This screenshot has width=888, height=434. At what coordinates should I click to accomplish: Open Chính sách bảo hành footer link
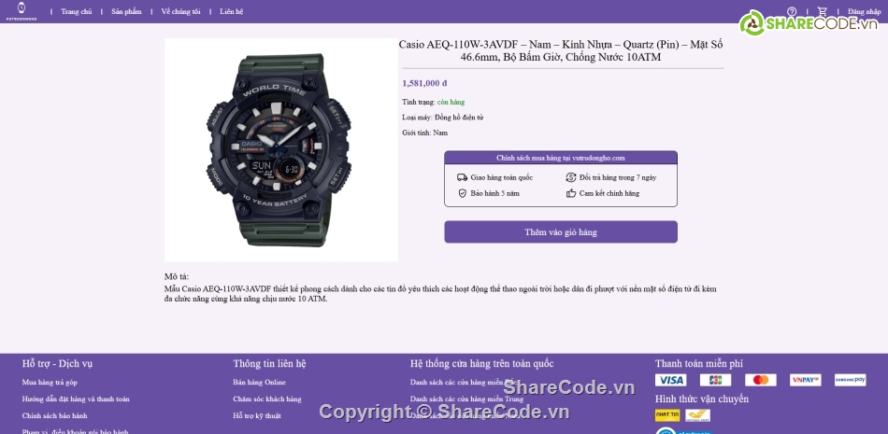55,416
